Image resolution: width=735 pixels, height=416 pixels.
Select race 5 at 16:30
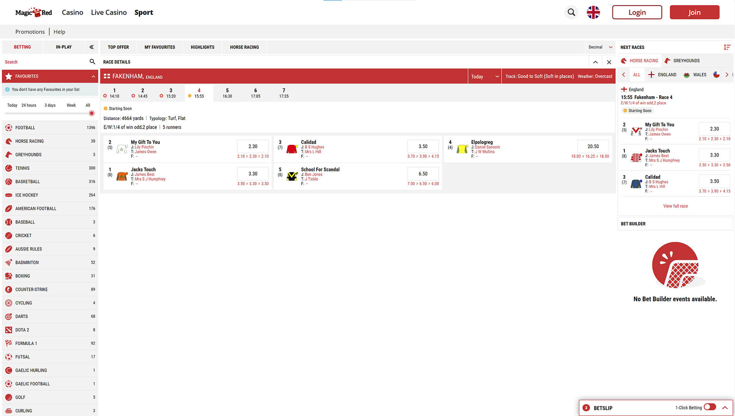tap(227, 93)
